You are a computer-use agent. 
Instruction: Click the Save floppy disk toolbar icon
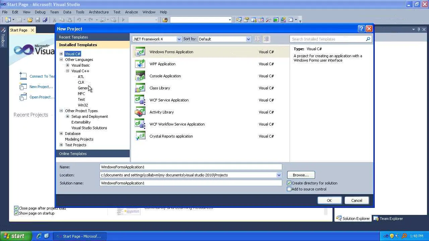tap(38, 20)
